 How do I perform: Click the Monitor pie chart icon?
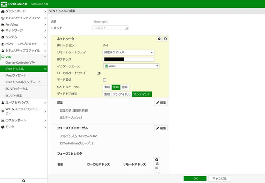tap(3, 127)
